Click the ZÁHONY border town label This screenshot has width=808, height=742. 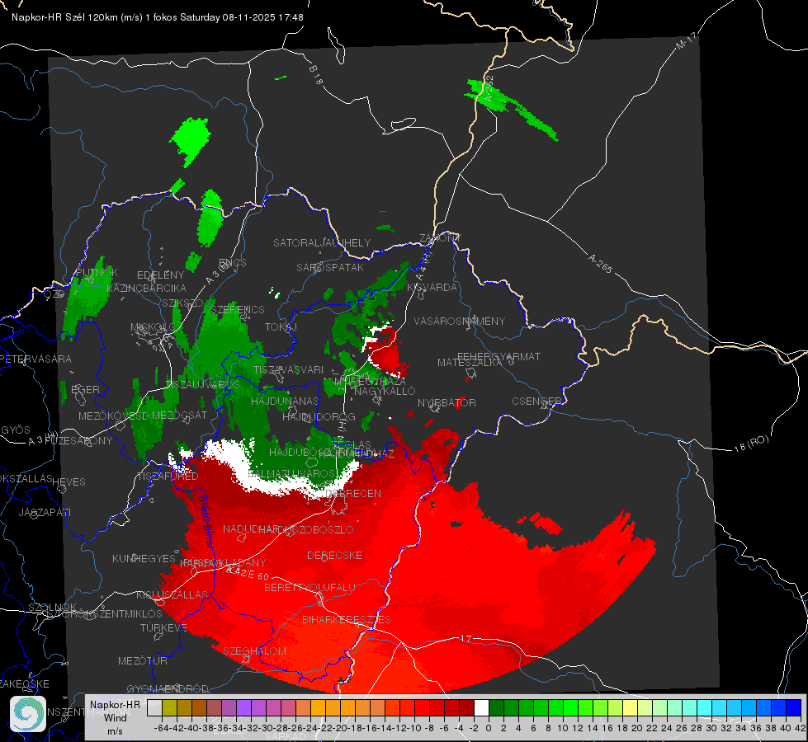click(x=440, y=238)
